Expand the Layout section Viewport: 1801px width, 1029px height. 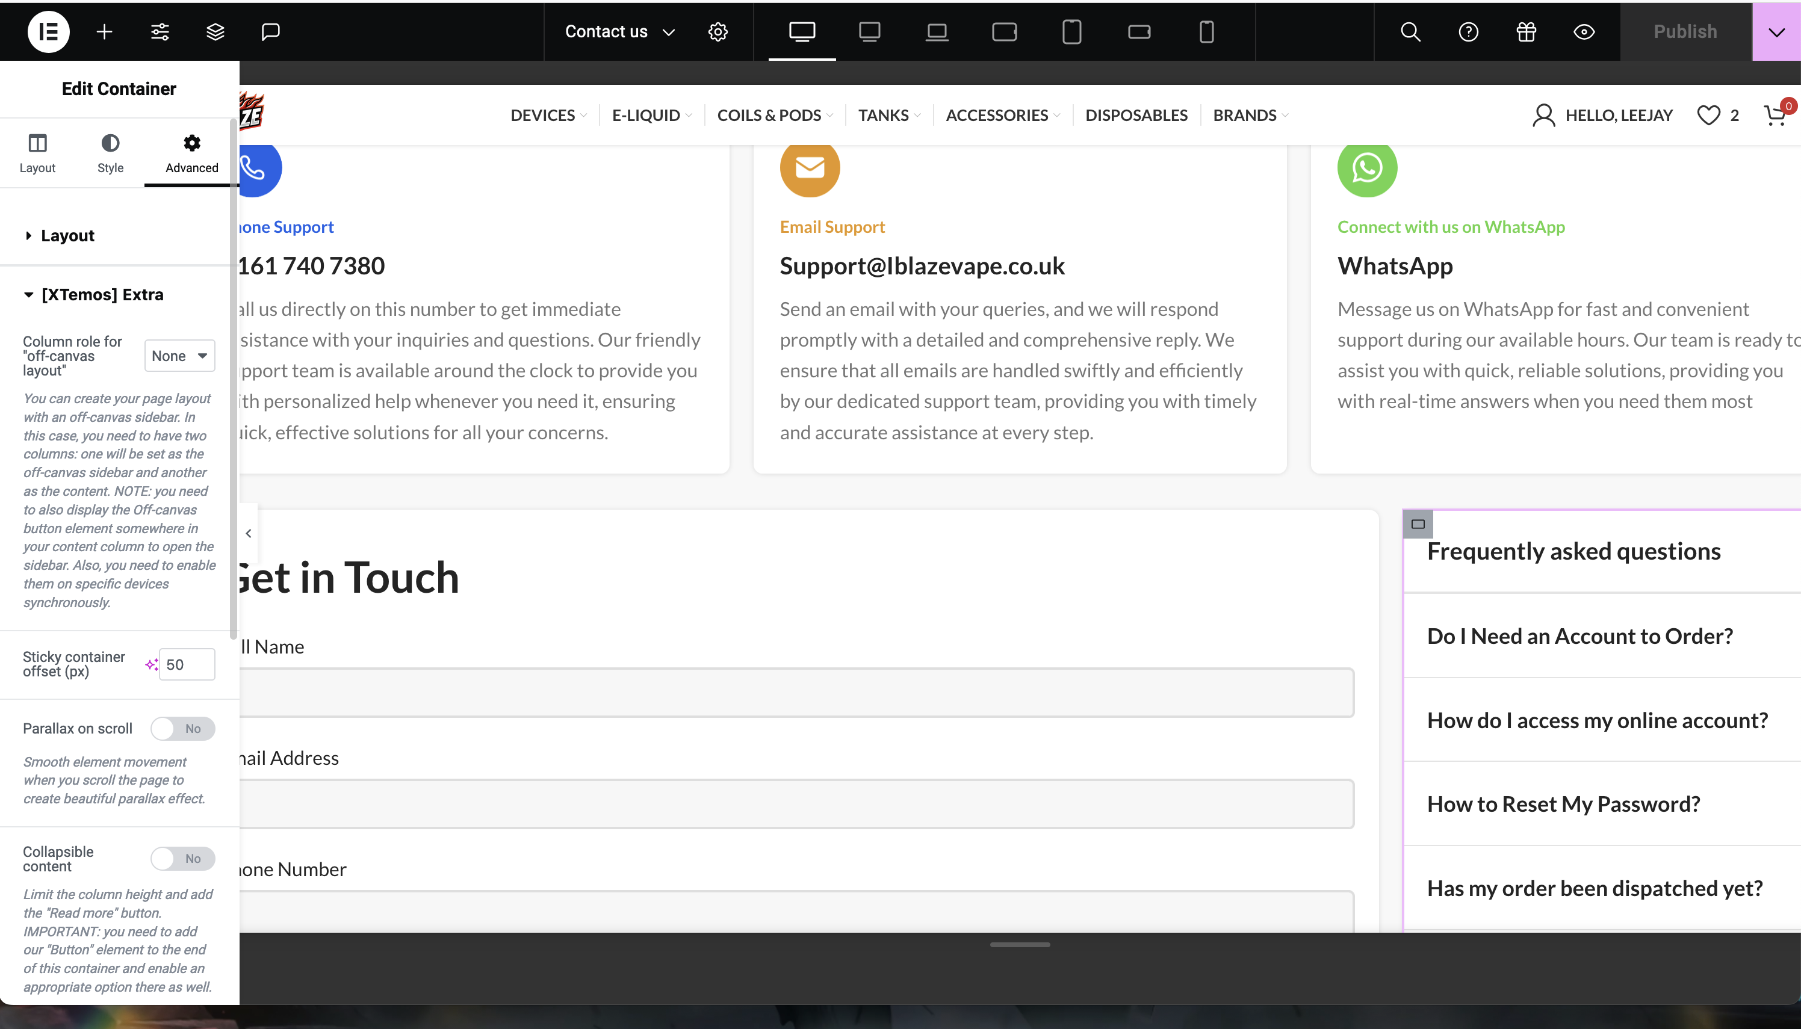point(67,235)
